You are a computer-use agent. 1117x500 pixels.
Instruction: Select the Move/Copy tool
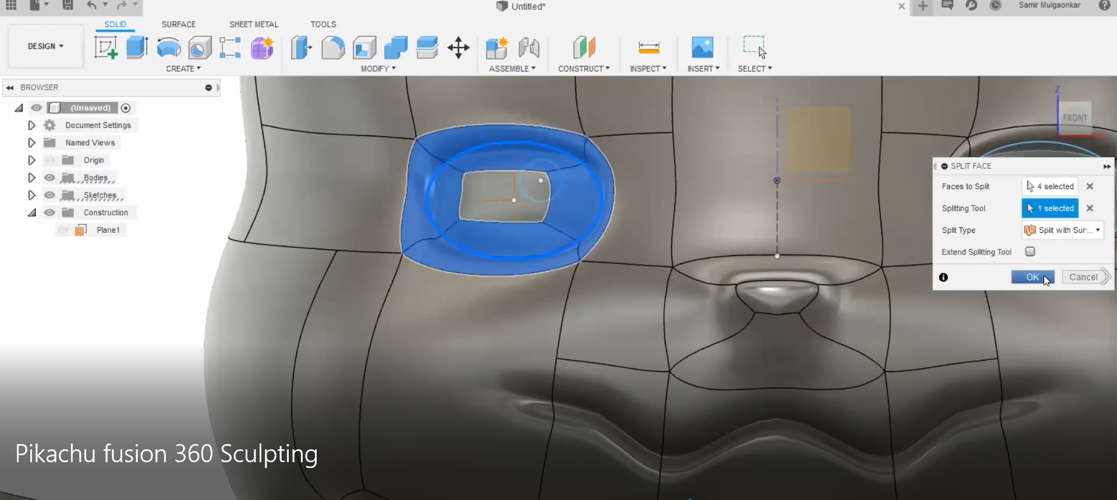[x=459, y=48]
